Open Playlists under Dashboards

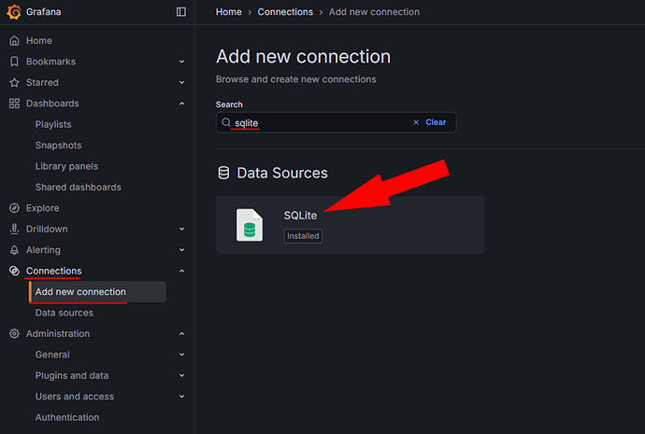(x=53, y=124)
